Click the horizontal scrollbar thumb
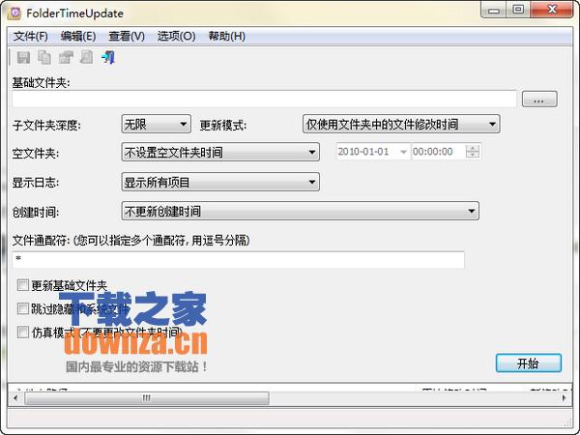Screen dimensions: 580x435 point(147,398)
